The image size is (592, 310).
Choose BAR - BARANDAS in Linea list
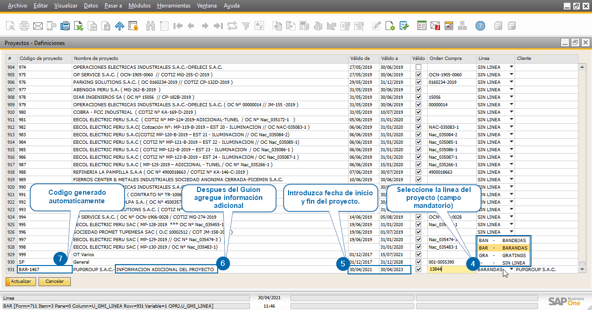click(x=504, y=248)
